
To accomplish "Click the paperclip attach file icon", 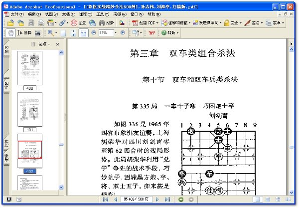I will [x=63, y=23].
